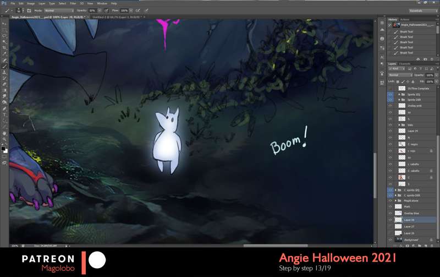Open the brush Mode dropdown
Viewport: 440px width, 277px height.
pyautogui.click(x=59, y=10)
